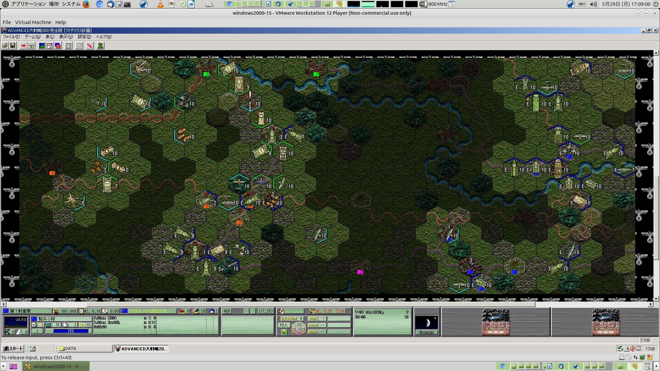
Task: Open the ファイル(F) menu
Action: coord(11,37)
